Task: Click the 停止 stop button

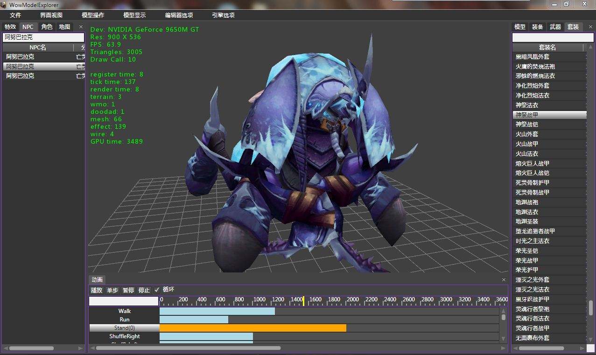Action: pyautogui.click(x=144, y=290)
